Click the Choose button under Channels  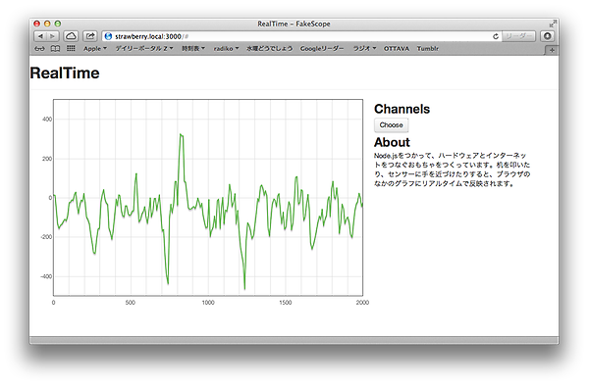(391, 125)
